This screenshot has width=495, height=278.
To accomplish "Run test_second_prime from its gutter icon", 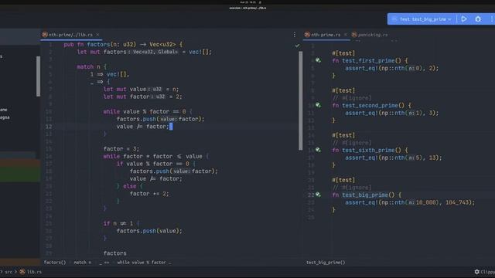I will [318, 105].
